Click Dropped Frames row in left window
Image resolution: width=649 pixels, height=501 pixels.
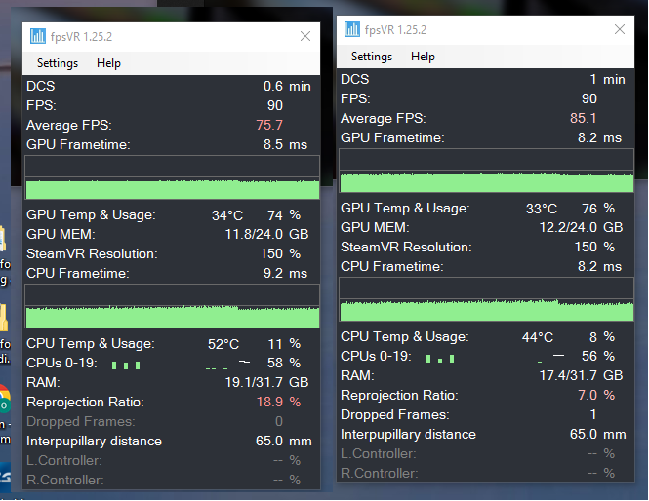pyautogui.click(x=172, y=421)
